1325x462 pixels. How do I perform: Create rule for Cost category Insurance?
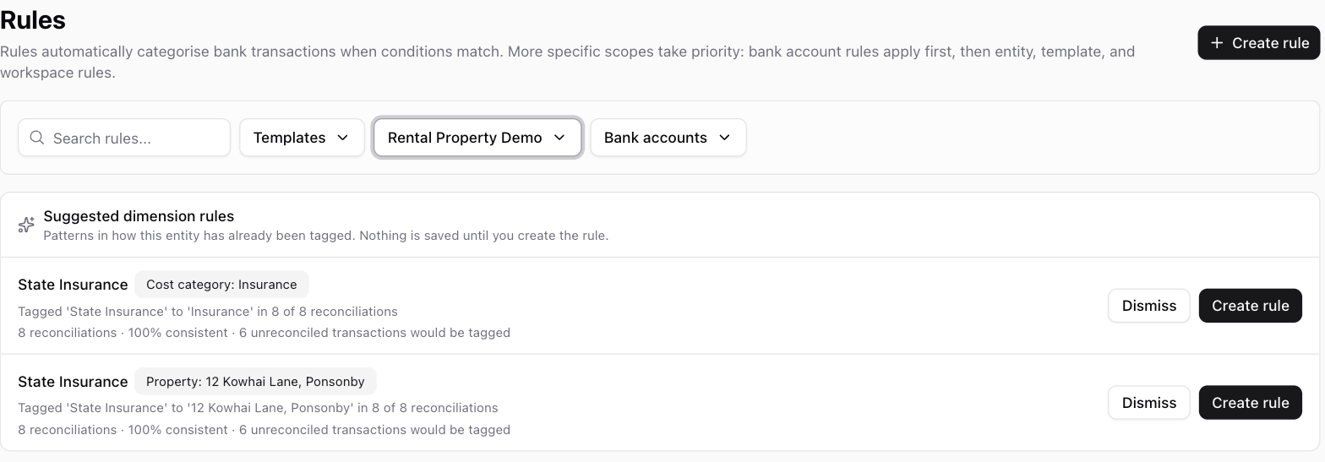1250,306
